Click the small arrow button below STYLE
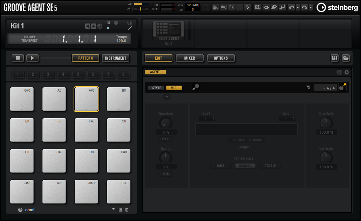This screenshot has height=221, width=361. [x=167, y=97]
